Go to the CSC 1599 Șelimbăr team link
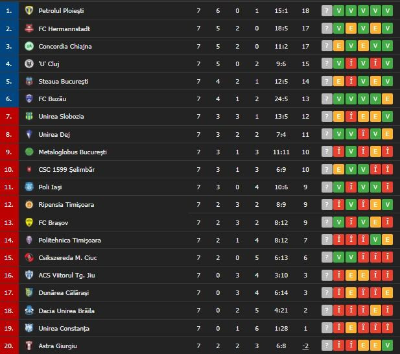 [67, 169]
